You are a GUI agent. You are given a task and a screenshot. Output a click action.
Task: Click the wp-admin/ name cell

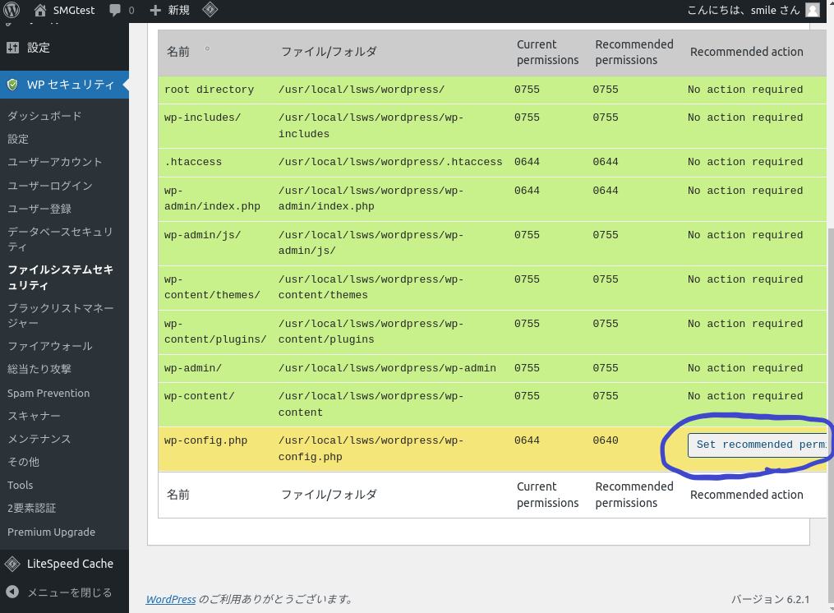193,367
